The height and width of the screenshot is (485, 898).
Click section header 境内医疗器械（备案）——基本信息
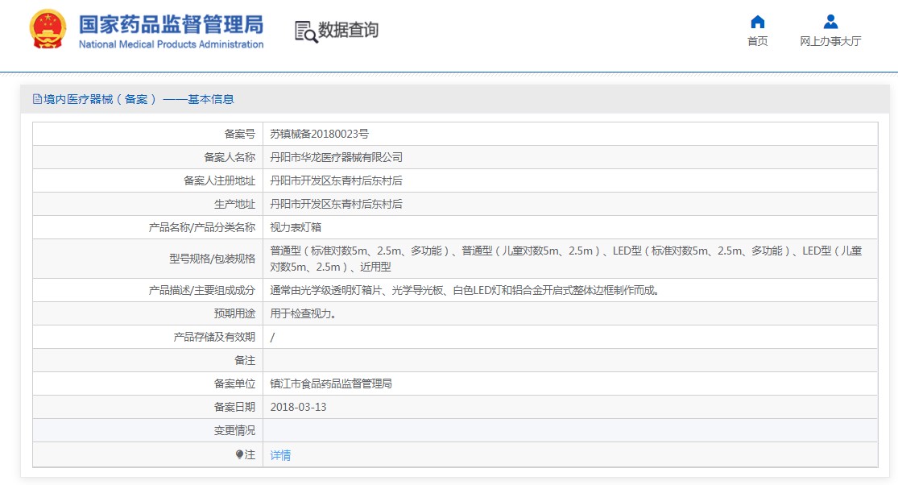point(139,99)
